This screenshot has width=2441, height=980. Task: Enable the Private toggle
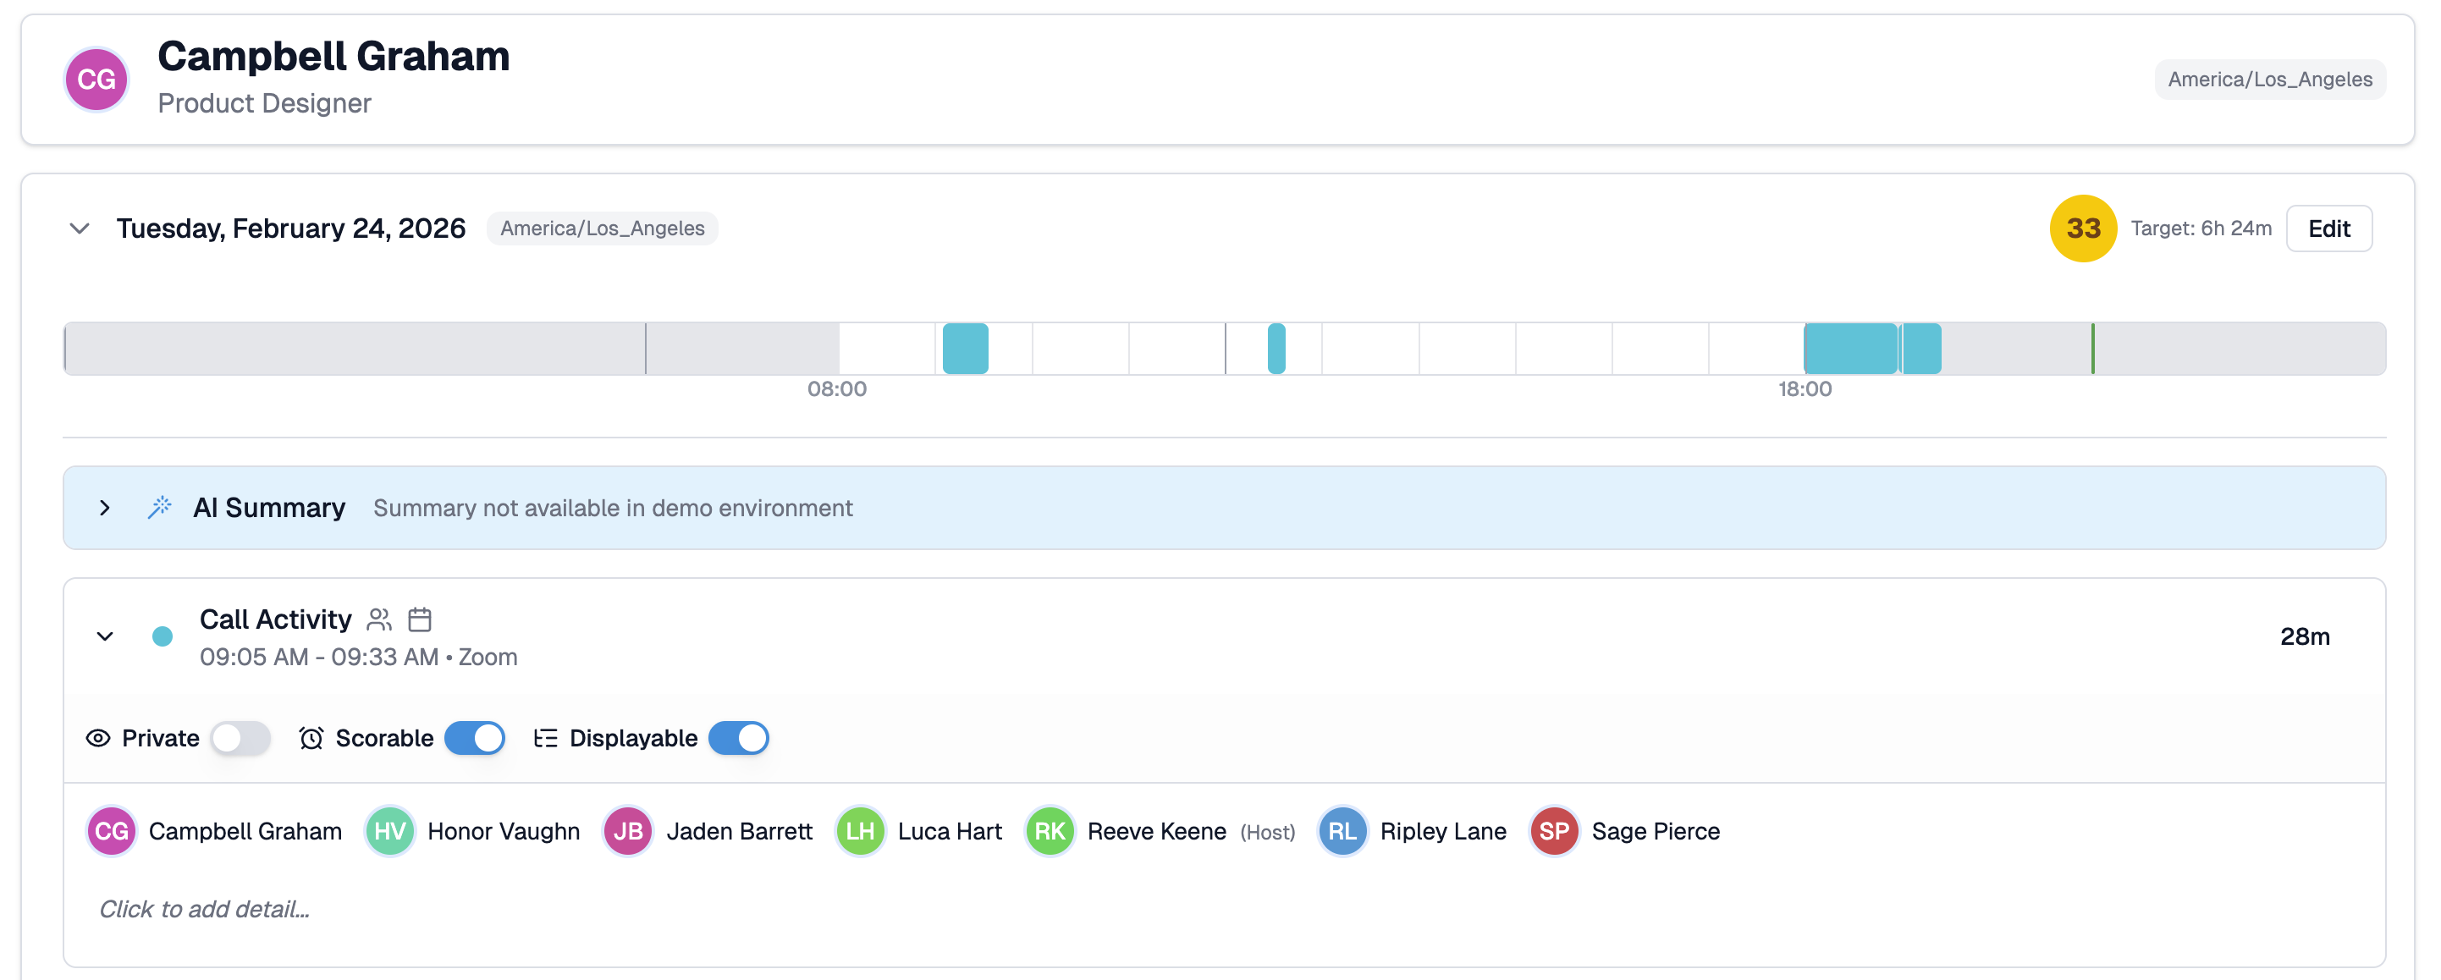coord(240,738)
